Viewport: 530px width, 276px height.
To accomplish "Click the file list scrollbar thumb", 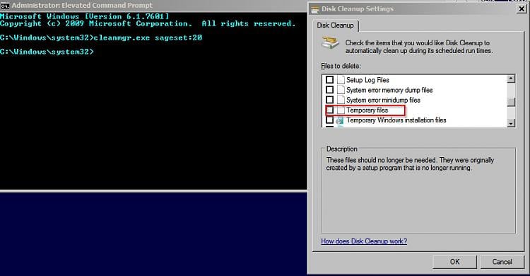I will 511,102.
